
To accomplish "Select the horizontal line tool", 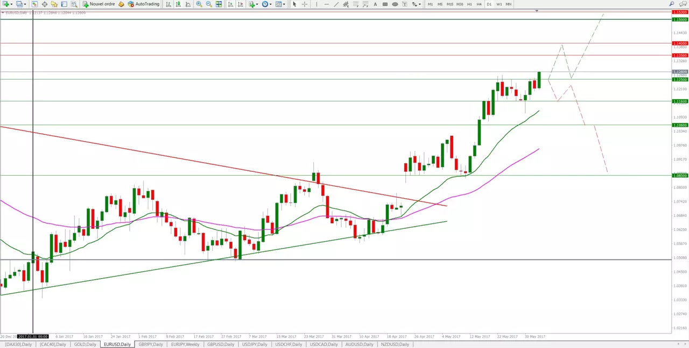I will pyautogui.click(x=327, y=4).
